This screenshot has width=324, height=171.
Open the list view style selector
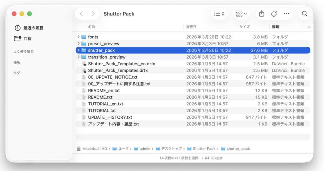[219, 14]
